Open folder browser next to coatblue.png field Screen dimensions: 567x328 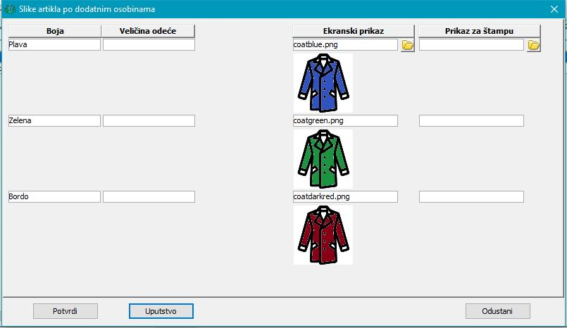point(408,45)
